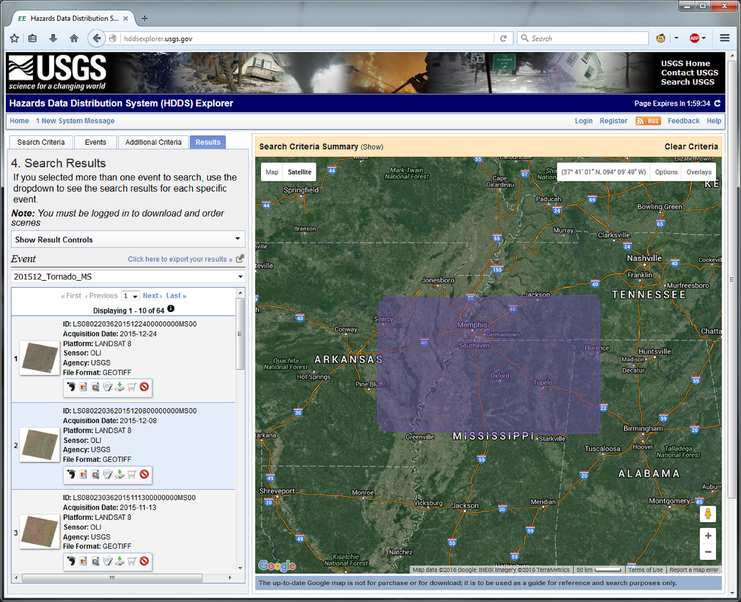Show footprint for the 2015-11-13 scene
The image size is (741, 602).
coord(71,561)
